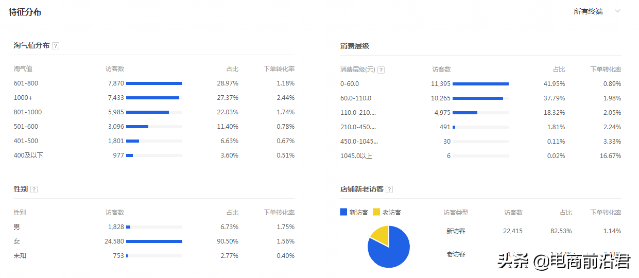The image size is (639, 278).
Task: Click question mark icon beside 性别 title
Action: [34, 189]
